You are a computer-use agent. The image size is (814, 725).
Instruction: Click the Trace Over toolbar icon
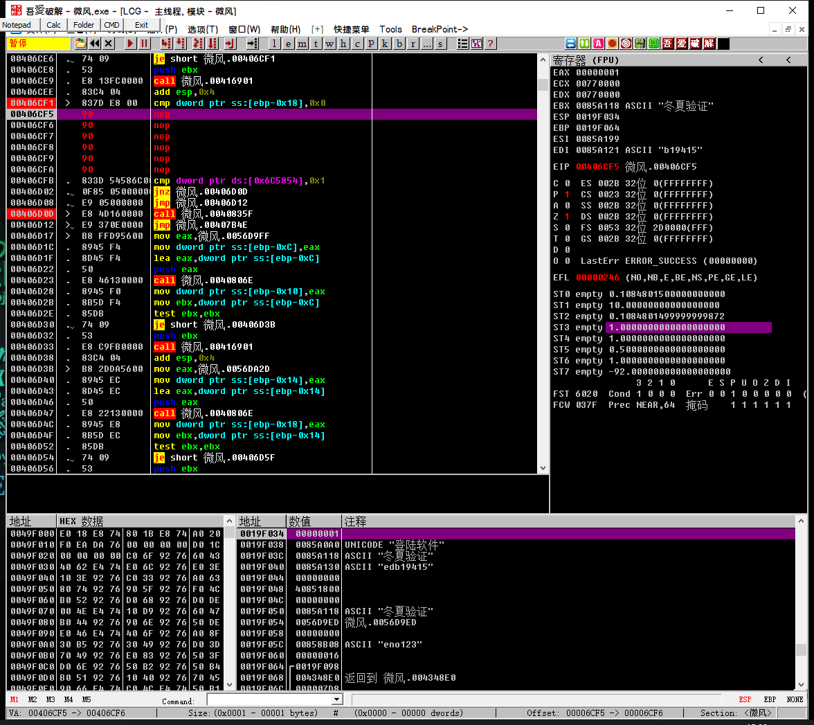click(212, 44)
